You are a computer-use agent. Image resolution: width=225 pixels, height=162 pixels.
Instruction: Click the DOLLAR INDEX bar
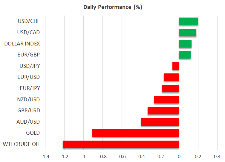click(185, 44)
